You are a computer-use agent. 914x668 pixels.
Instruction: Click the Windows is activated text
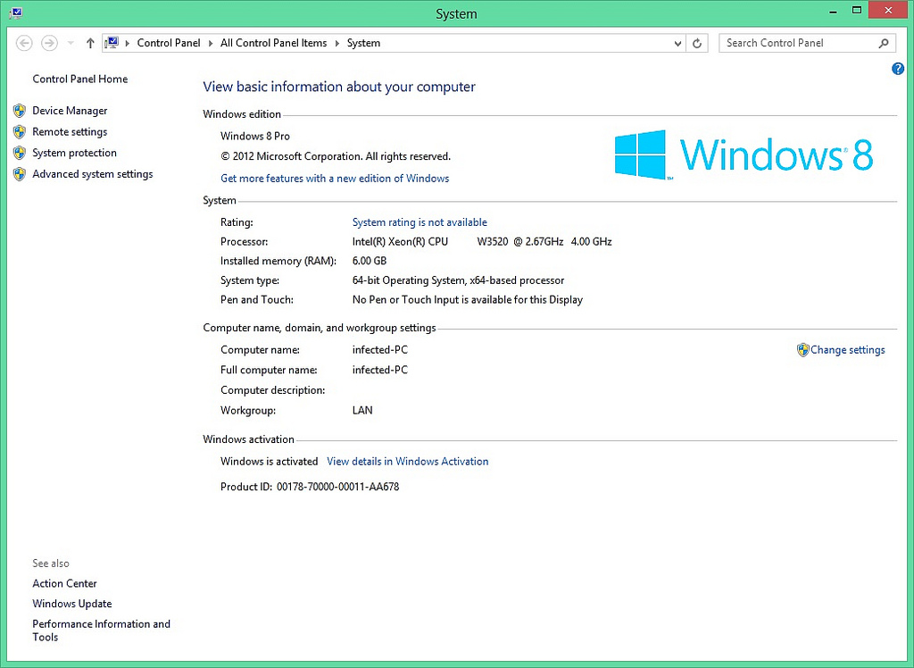click(269, 462)
